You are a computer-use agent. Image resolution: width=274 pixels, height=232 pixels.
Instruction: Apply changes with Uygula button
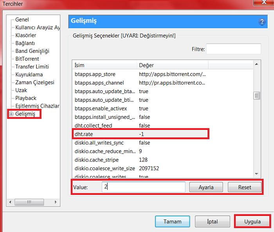[252, 221]
